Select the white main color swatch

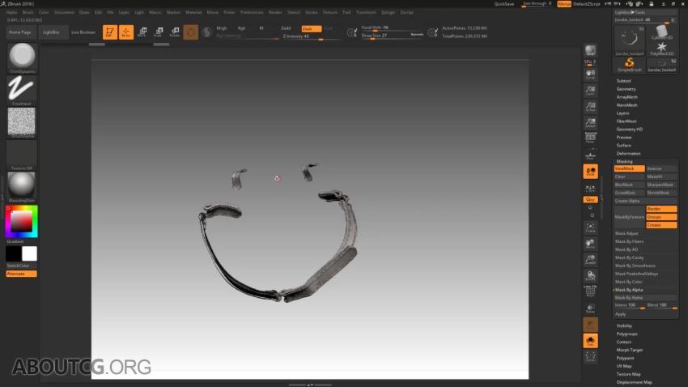click(x=29, y=253)
